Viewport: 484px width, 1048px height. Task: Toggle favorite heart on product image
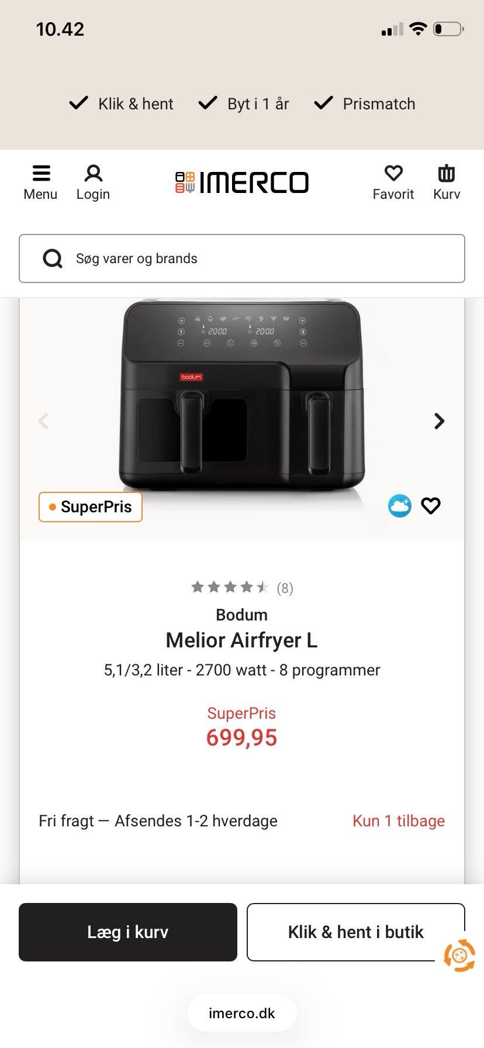431,506
